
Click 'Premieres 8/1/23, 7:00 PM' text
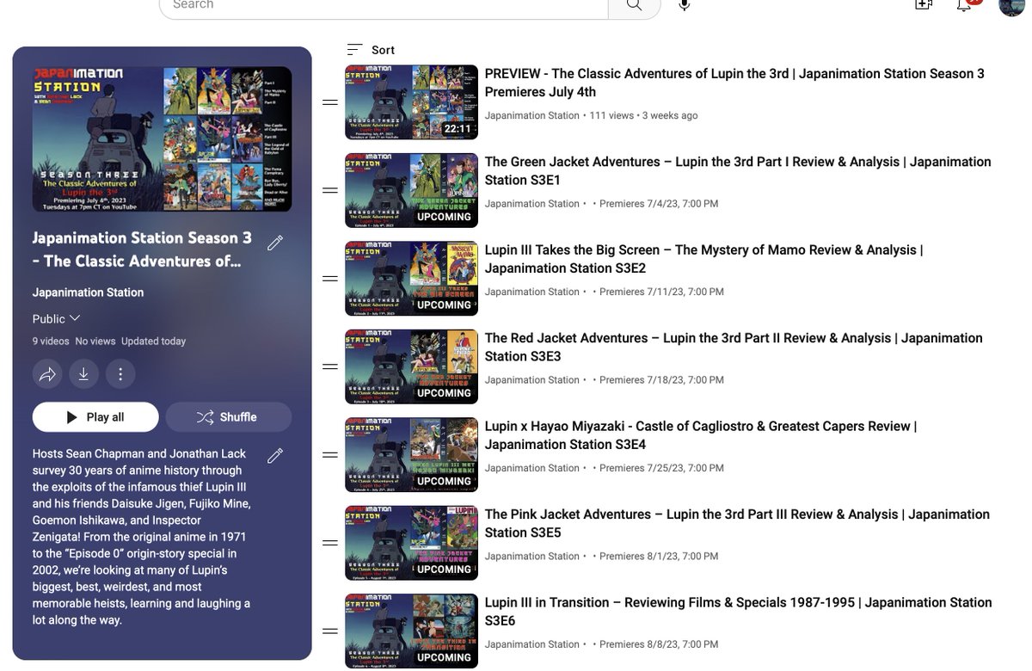pos(659,556)
